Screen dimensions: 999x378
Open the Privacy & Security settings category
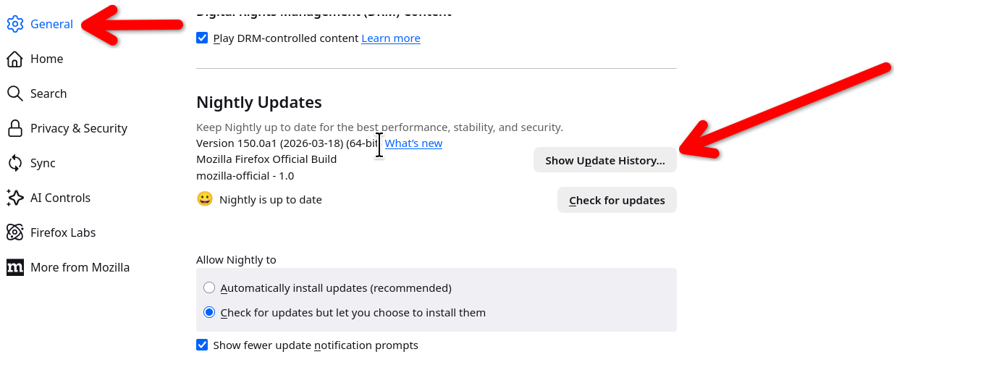click(78, 128)
